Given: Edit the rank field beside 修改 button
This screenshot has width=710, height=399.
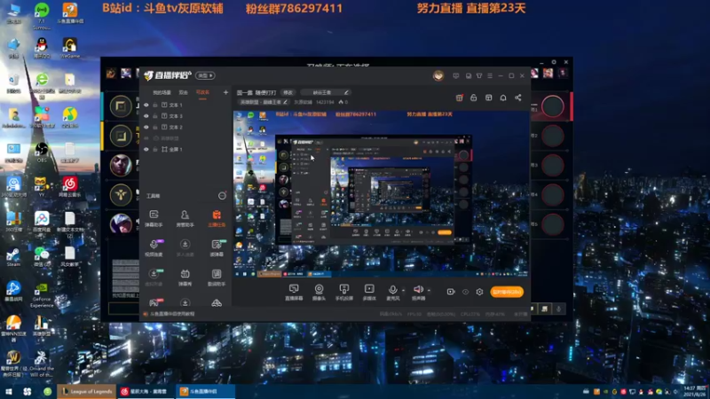Looking at the screenshot, I should tap(325, 92).
